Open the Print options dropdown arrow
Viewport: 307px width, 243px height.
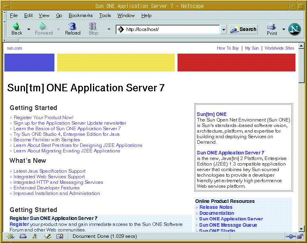284,29
